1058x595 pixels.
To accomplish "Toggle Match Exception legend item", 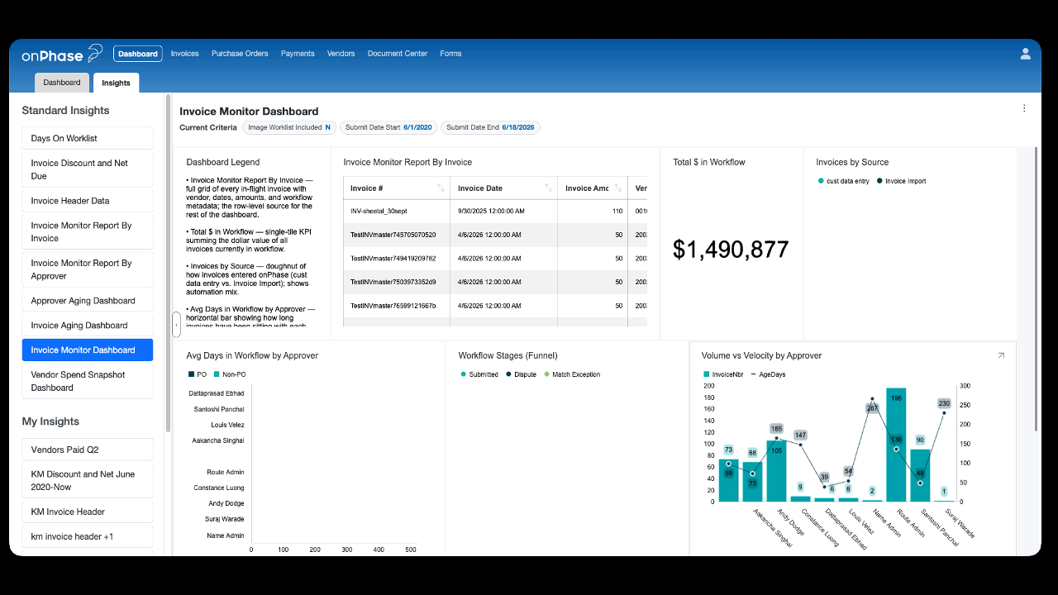I will click(x=571, y=374).
